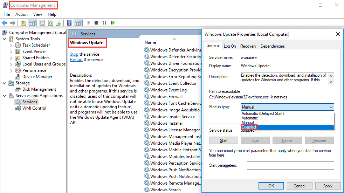Click OK in Windows Update Properties
Viewport: 344px width, 193px height.
[x=271, y=186]
